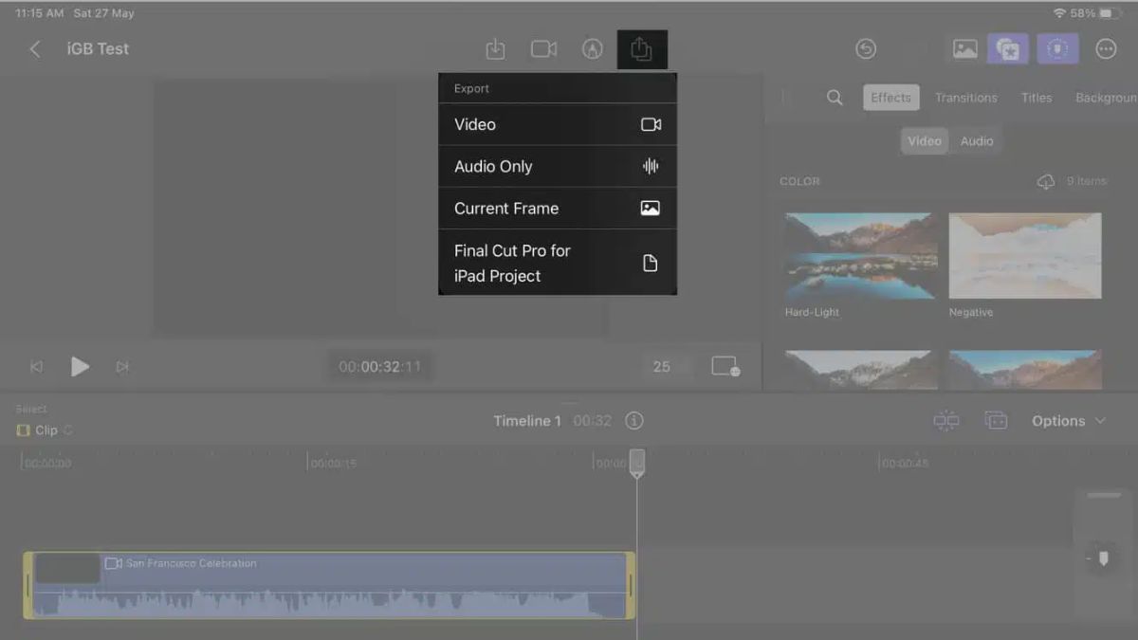Viewport: 1138px width, 640px height.
Task: Select the Hard-Light effect thumbnail
Action: pos(861,256)
